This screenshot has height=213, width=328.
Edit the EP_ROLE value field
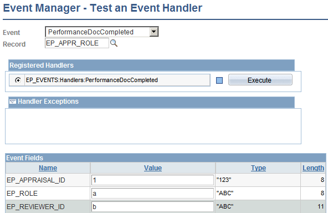152,194
